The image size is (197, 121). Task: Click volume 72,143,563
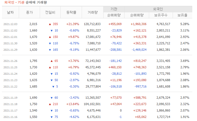pyautogui.click(x=93, y=61)
